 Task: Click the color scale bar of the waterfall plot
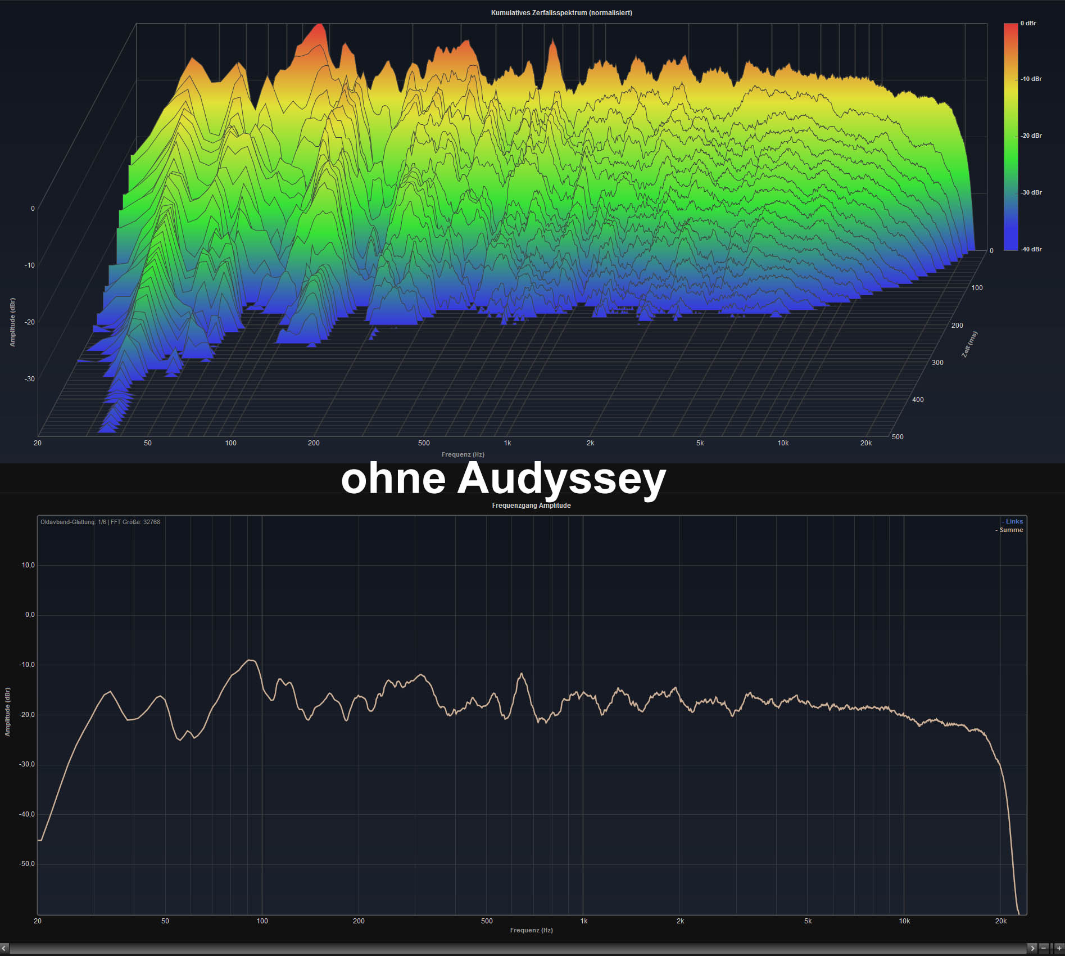coord(1010,137)
